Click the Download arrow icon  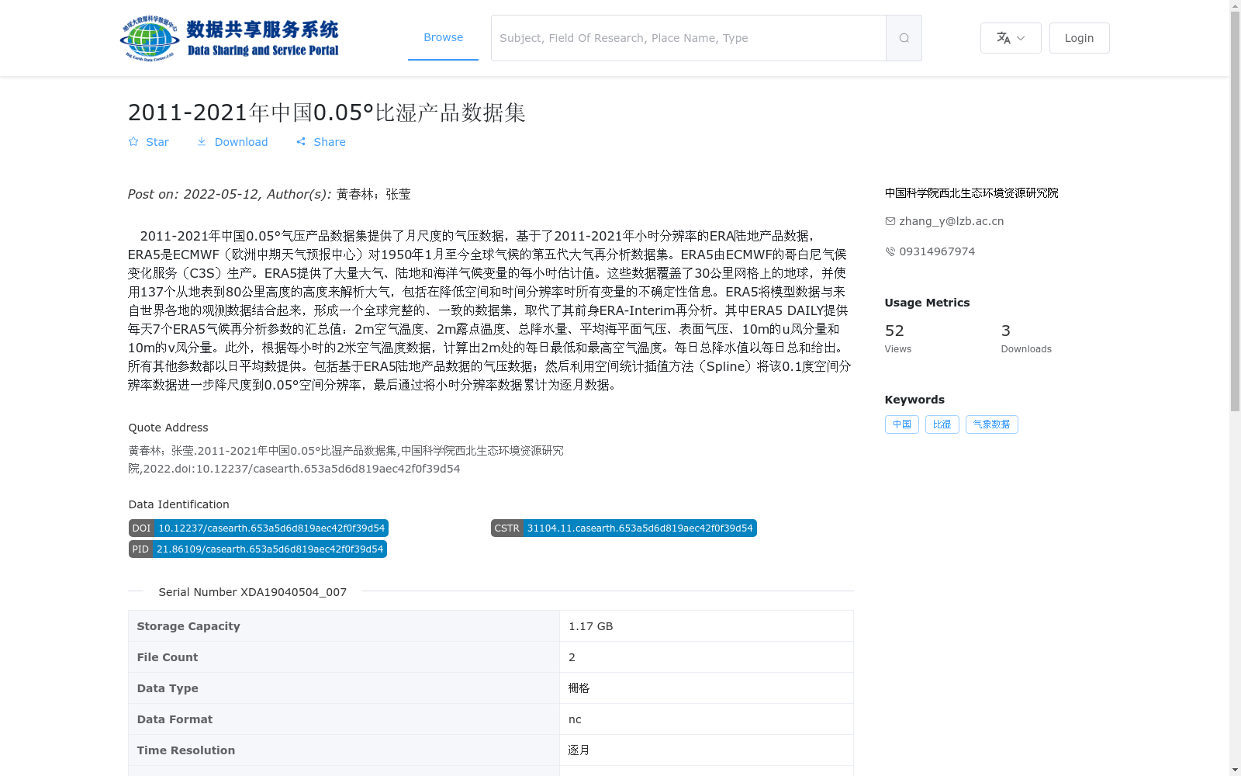pos(202,142)
